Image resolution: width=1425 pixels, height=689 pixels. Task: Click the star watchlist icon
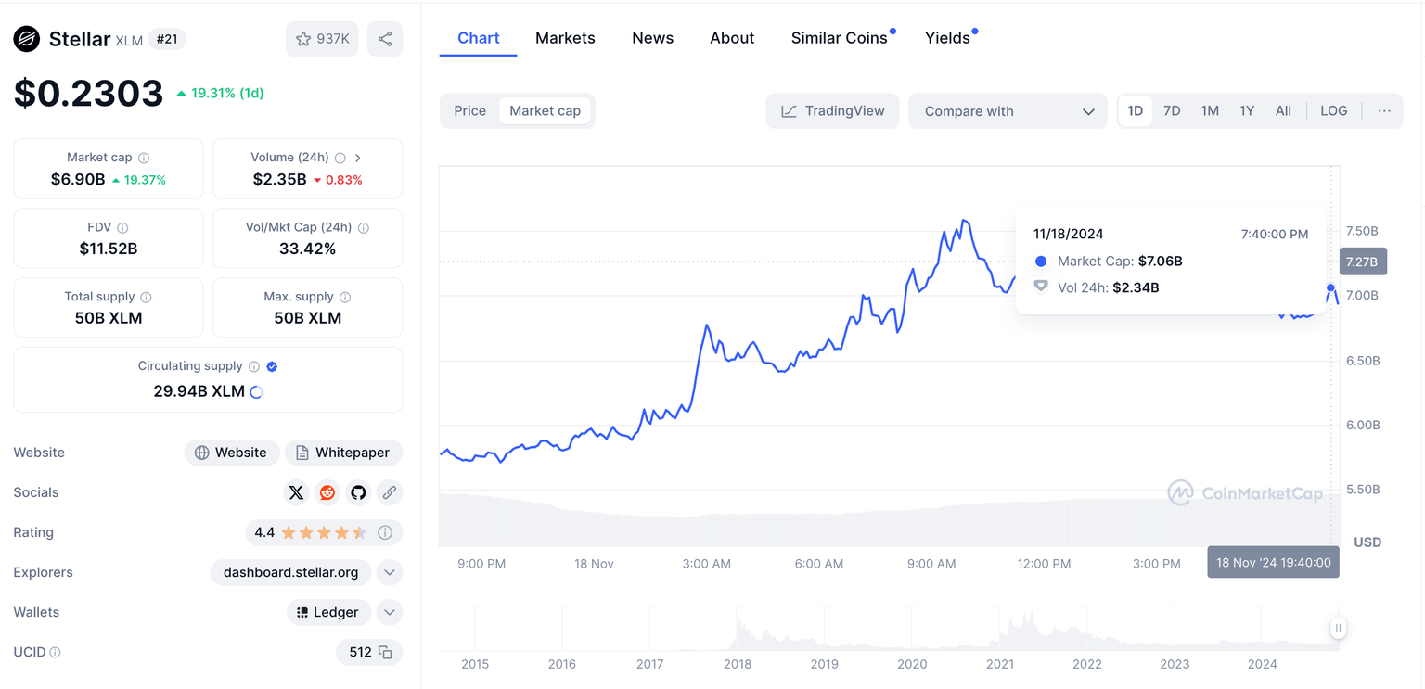coord(303,39)
